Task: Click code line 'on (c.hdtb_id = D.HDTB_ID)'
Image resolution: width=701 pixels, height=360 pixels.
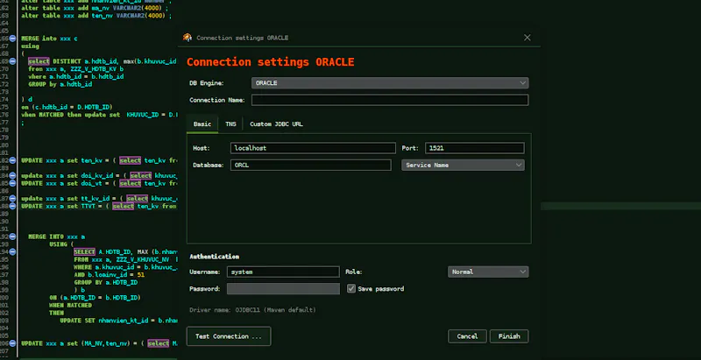Action: click(x=67, y=107)
